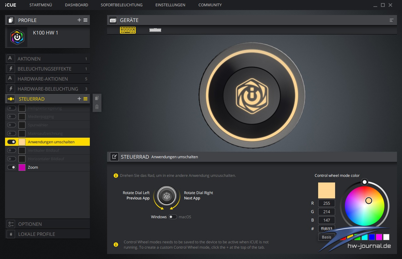The width and height of the screenshot is (402, 259).
Task: Open the GERÄTE panel menu icon
Action: click(x=391, y=20)
